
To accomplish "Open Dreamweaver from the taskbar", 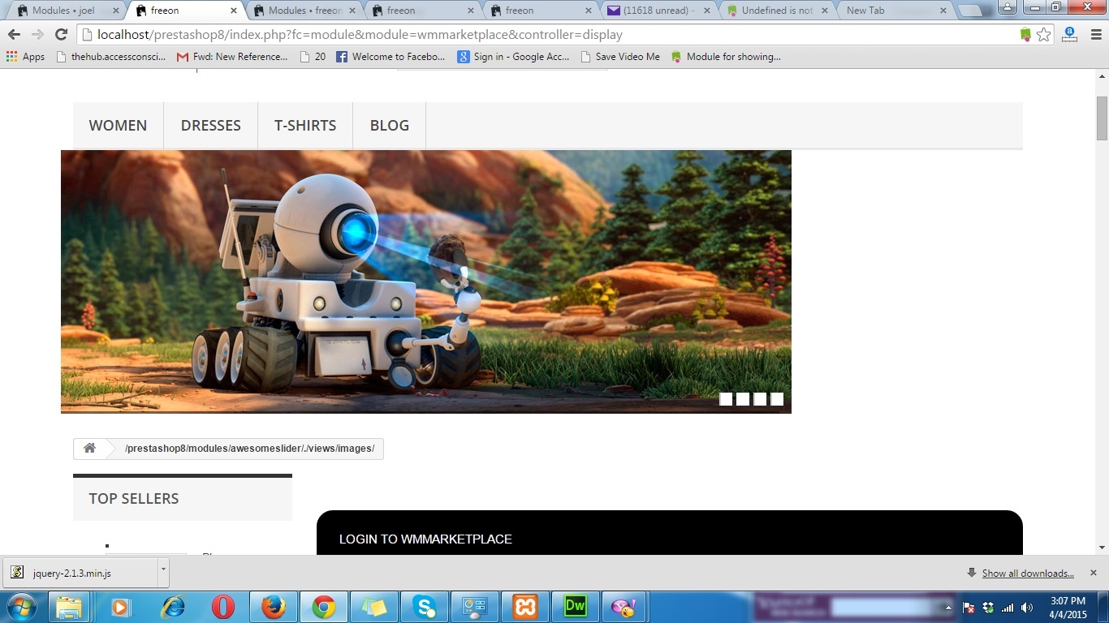I will [x=576, y=607].
